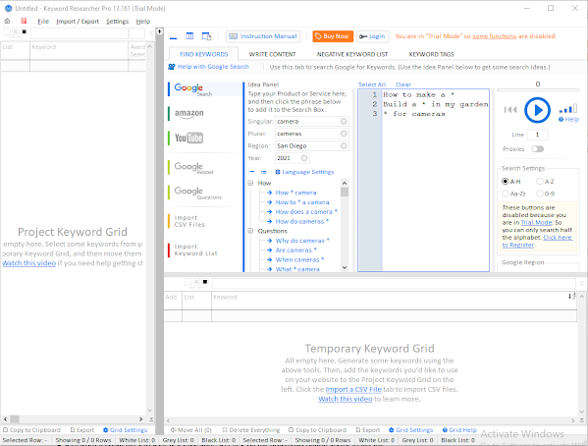Screen dimensions: 588x446
Task: Select the A-H radio button
Action: 506,182
